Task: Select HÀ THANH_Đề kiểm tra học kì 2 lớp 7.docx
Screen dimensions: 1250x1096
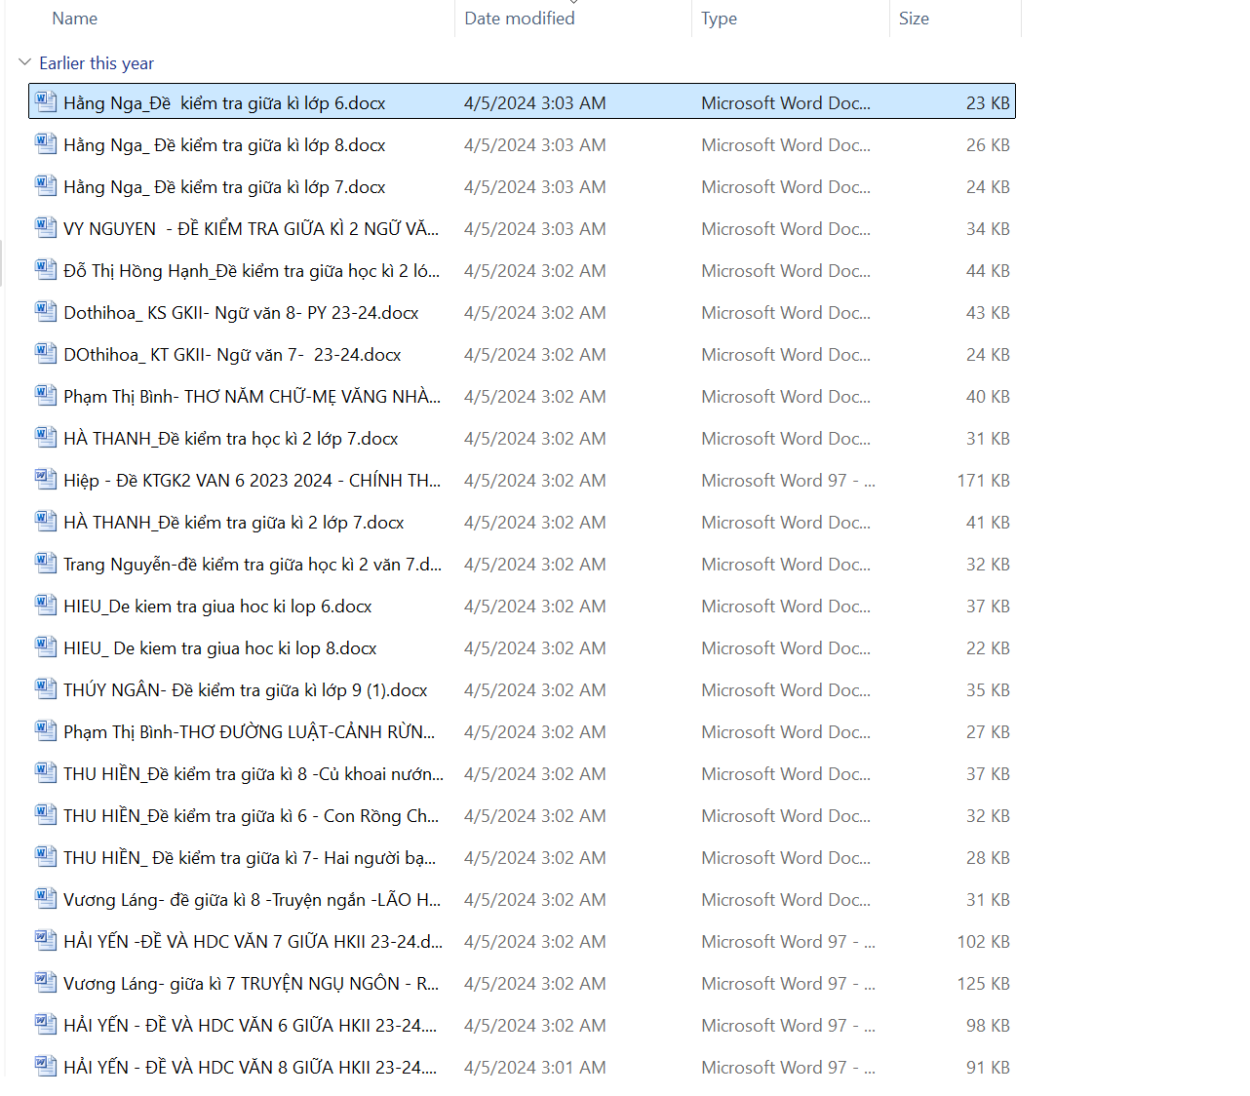Action: click(231, 439)
